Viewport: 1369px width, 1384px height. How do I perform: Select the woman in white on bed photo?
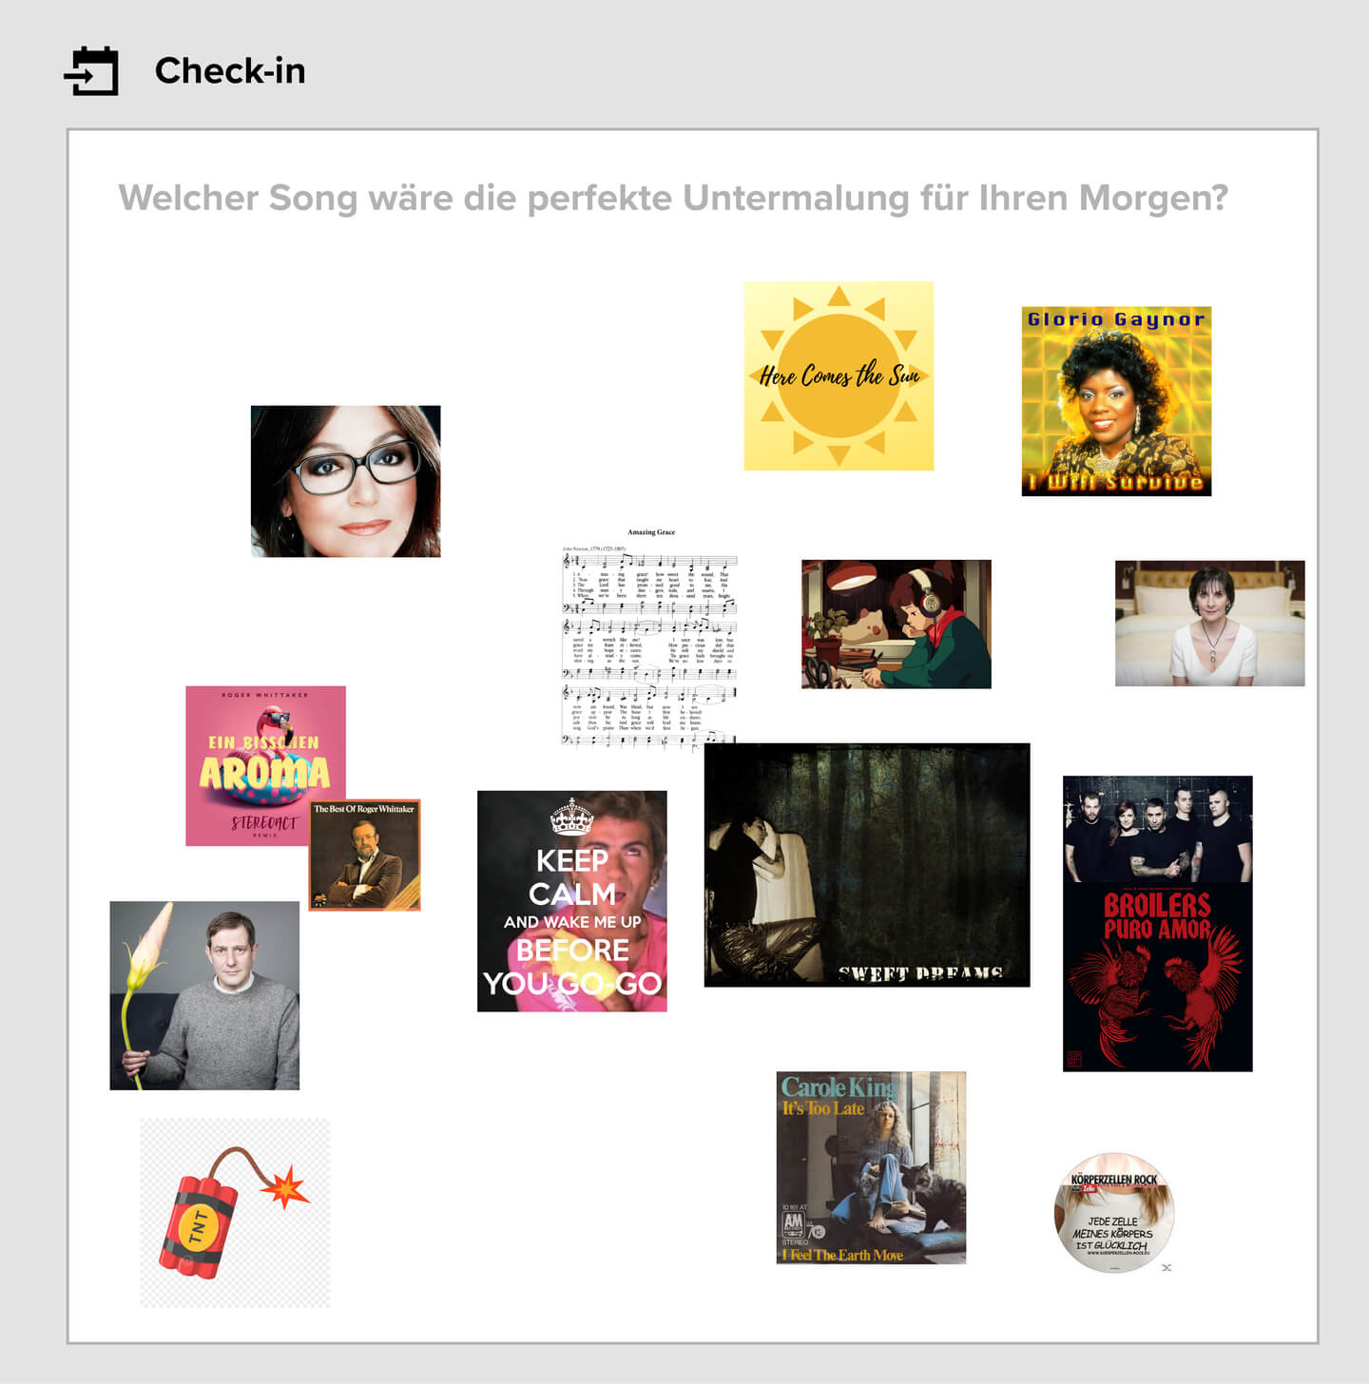1209,623
